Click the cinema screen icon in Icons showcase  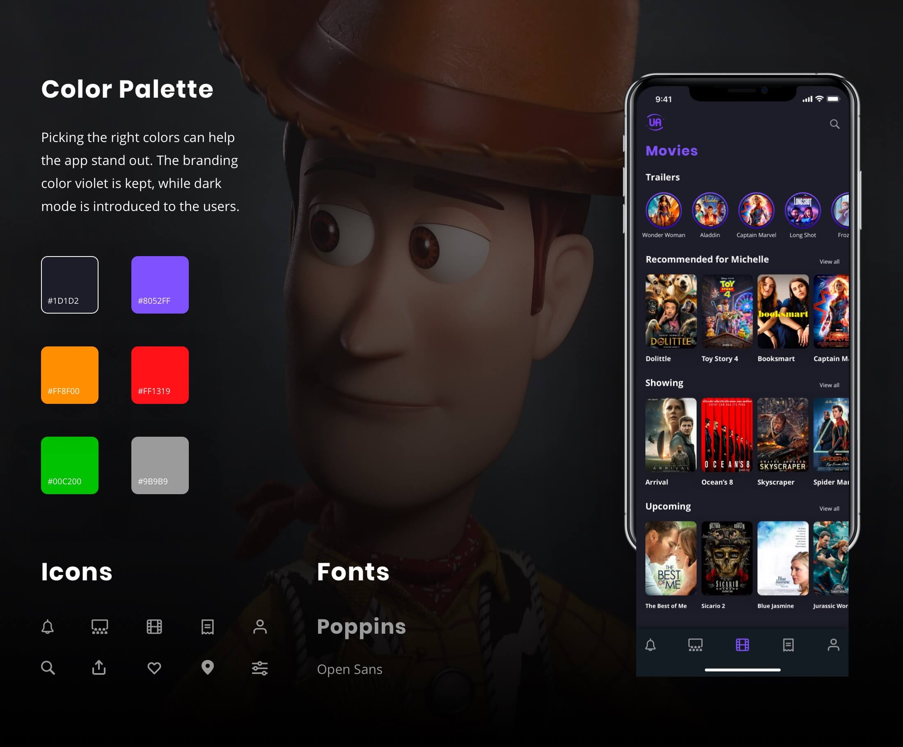tap(99, 627)
